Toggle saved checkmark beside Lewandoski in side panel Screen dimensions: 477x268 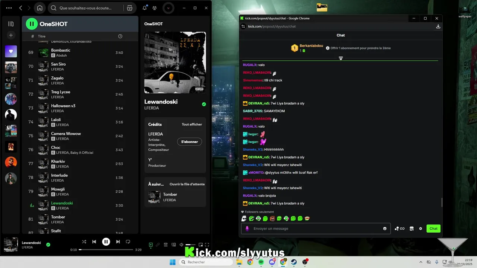point(204,104)
